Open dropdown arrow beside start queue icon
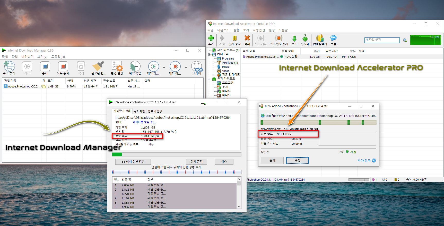Image resolution: width=444 pixels, height=226 pixels. pyautogui.click(x=164, y=68)
